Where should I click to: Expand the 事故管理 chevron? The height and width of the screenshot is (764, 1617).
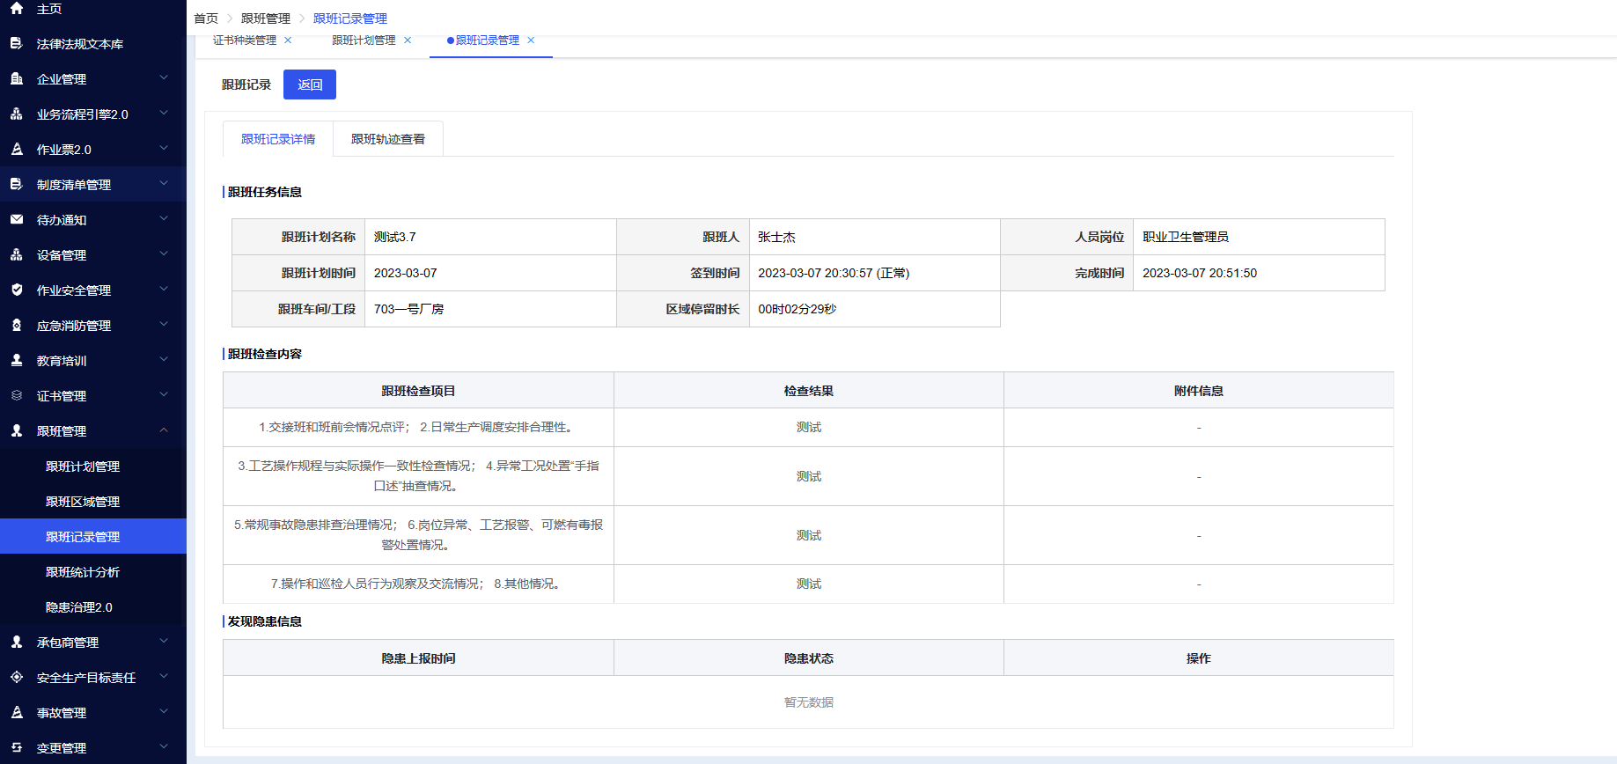(164, 711)
